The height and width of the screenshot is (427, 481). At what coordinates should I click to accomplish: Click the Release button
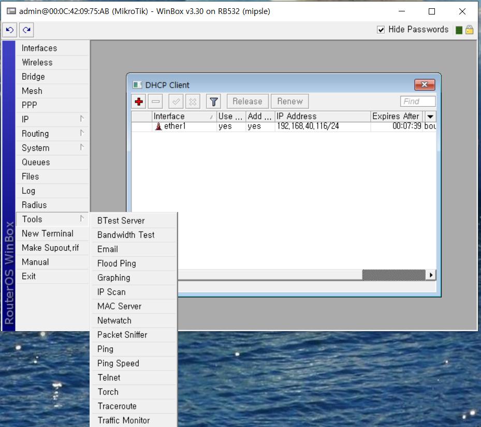point(247,101)
